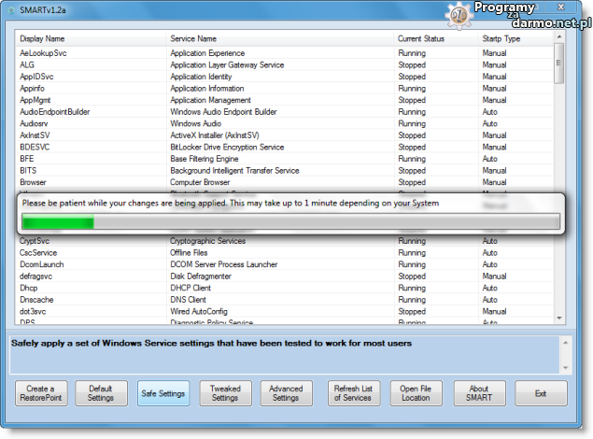Click DNS Client service name
Screen dimensions: 593x439
click(188, 300)
